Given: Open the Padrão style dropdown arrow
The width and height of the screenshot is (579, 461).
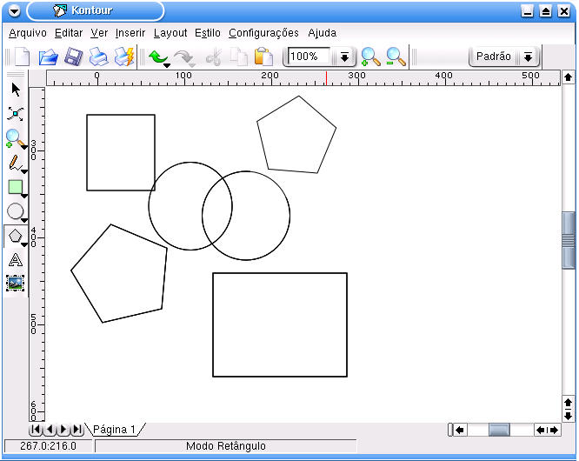Looking at the screenshot, I should (528, 57).
